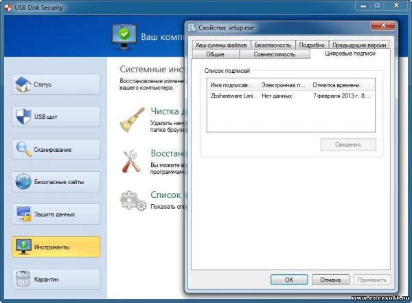Minimize the USB Disk Security window
Image resolution: width=412 pixels, height=303 pixels.
pyautogui.click(x=363, y=5)
